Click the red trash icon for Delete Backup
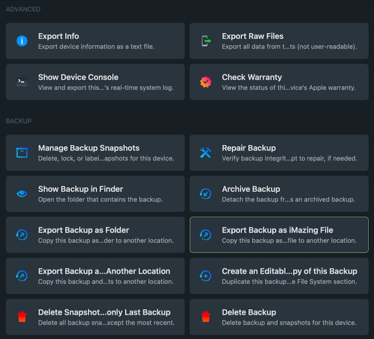 tap(206, 317)
